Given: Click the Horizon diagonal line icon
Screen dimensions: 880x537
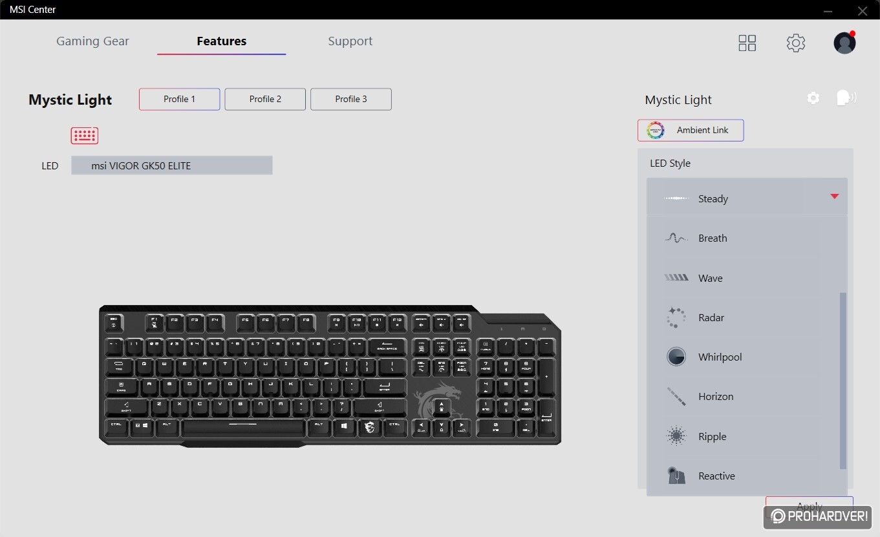Looking at the screenshot, I should click(676, 396).
